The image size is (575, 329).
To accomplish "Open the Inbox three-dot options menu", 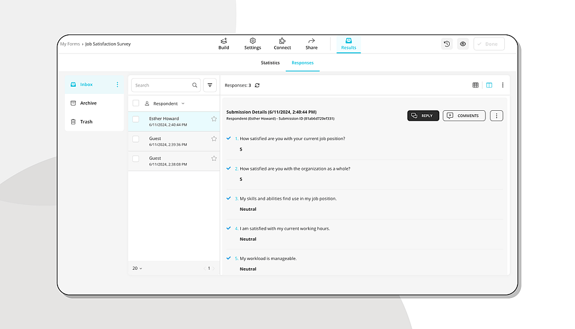I will 117,84.
